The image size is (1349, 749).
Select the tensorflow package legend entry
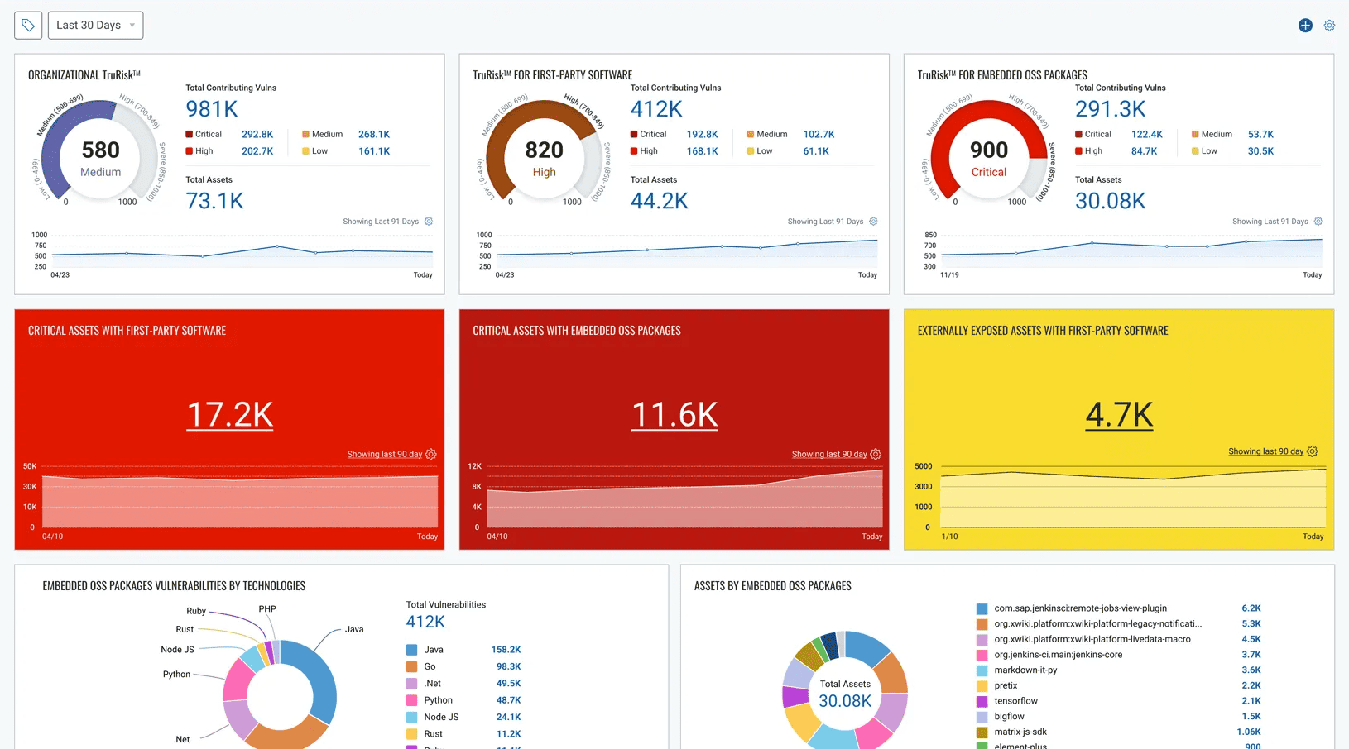[1015, 701]
